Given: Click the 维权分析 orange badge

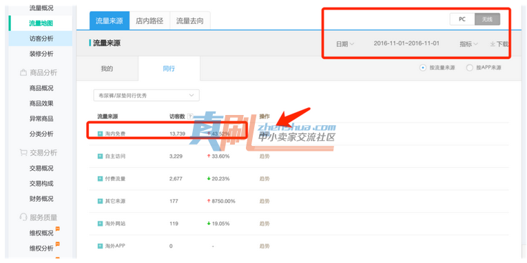Looking at the screenshot, I should tap(57, 244).
